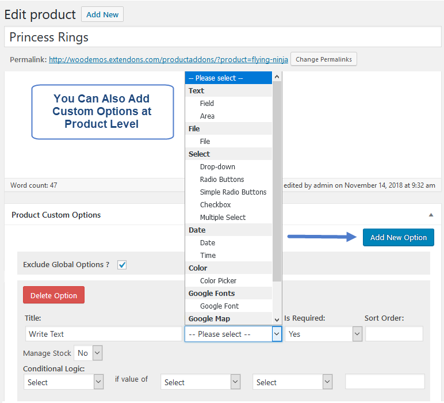Collapse the Product Custom Options panel arrow
The image size is (444, 403).
pos(431,215)
